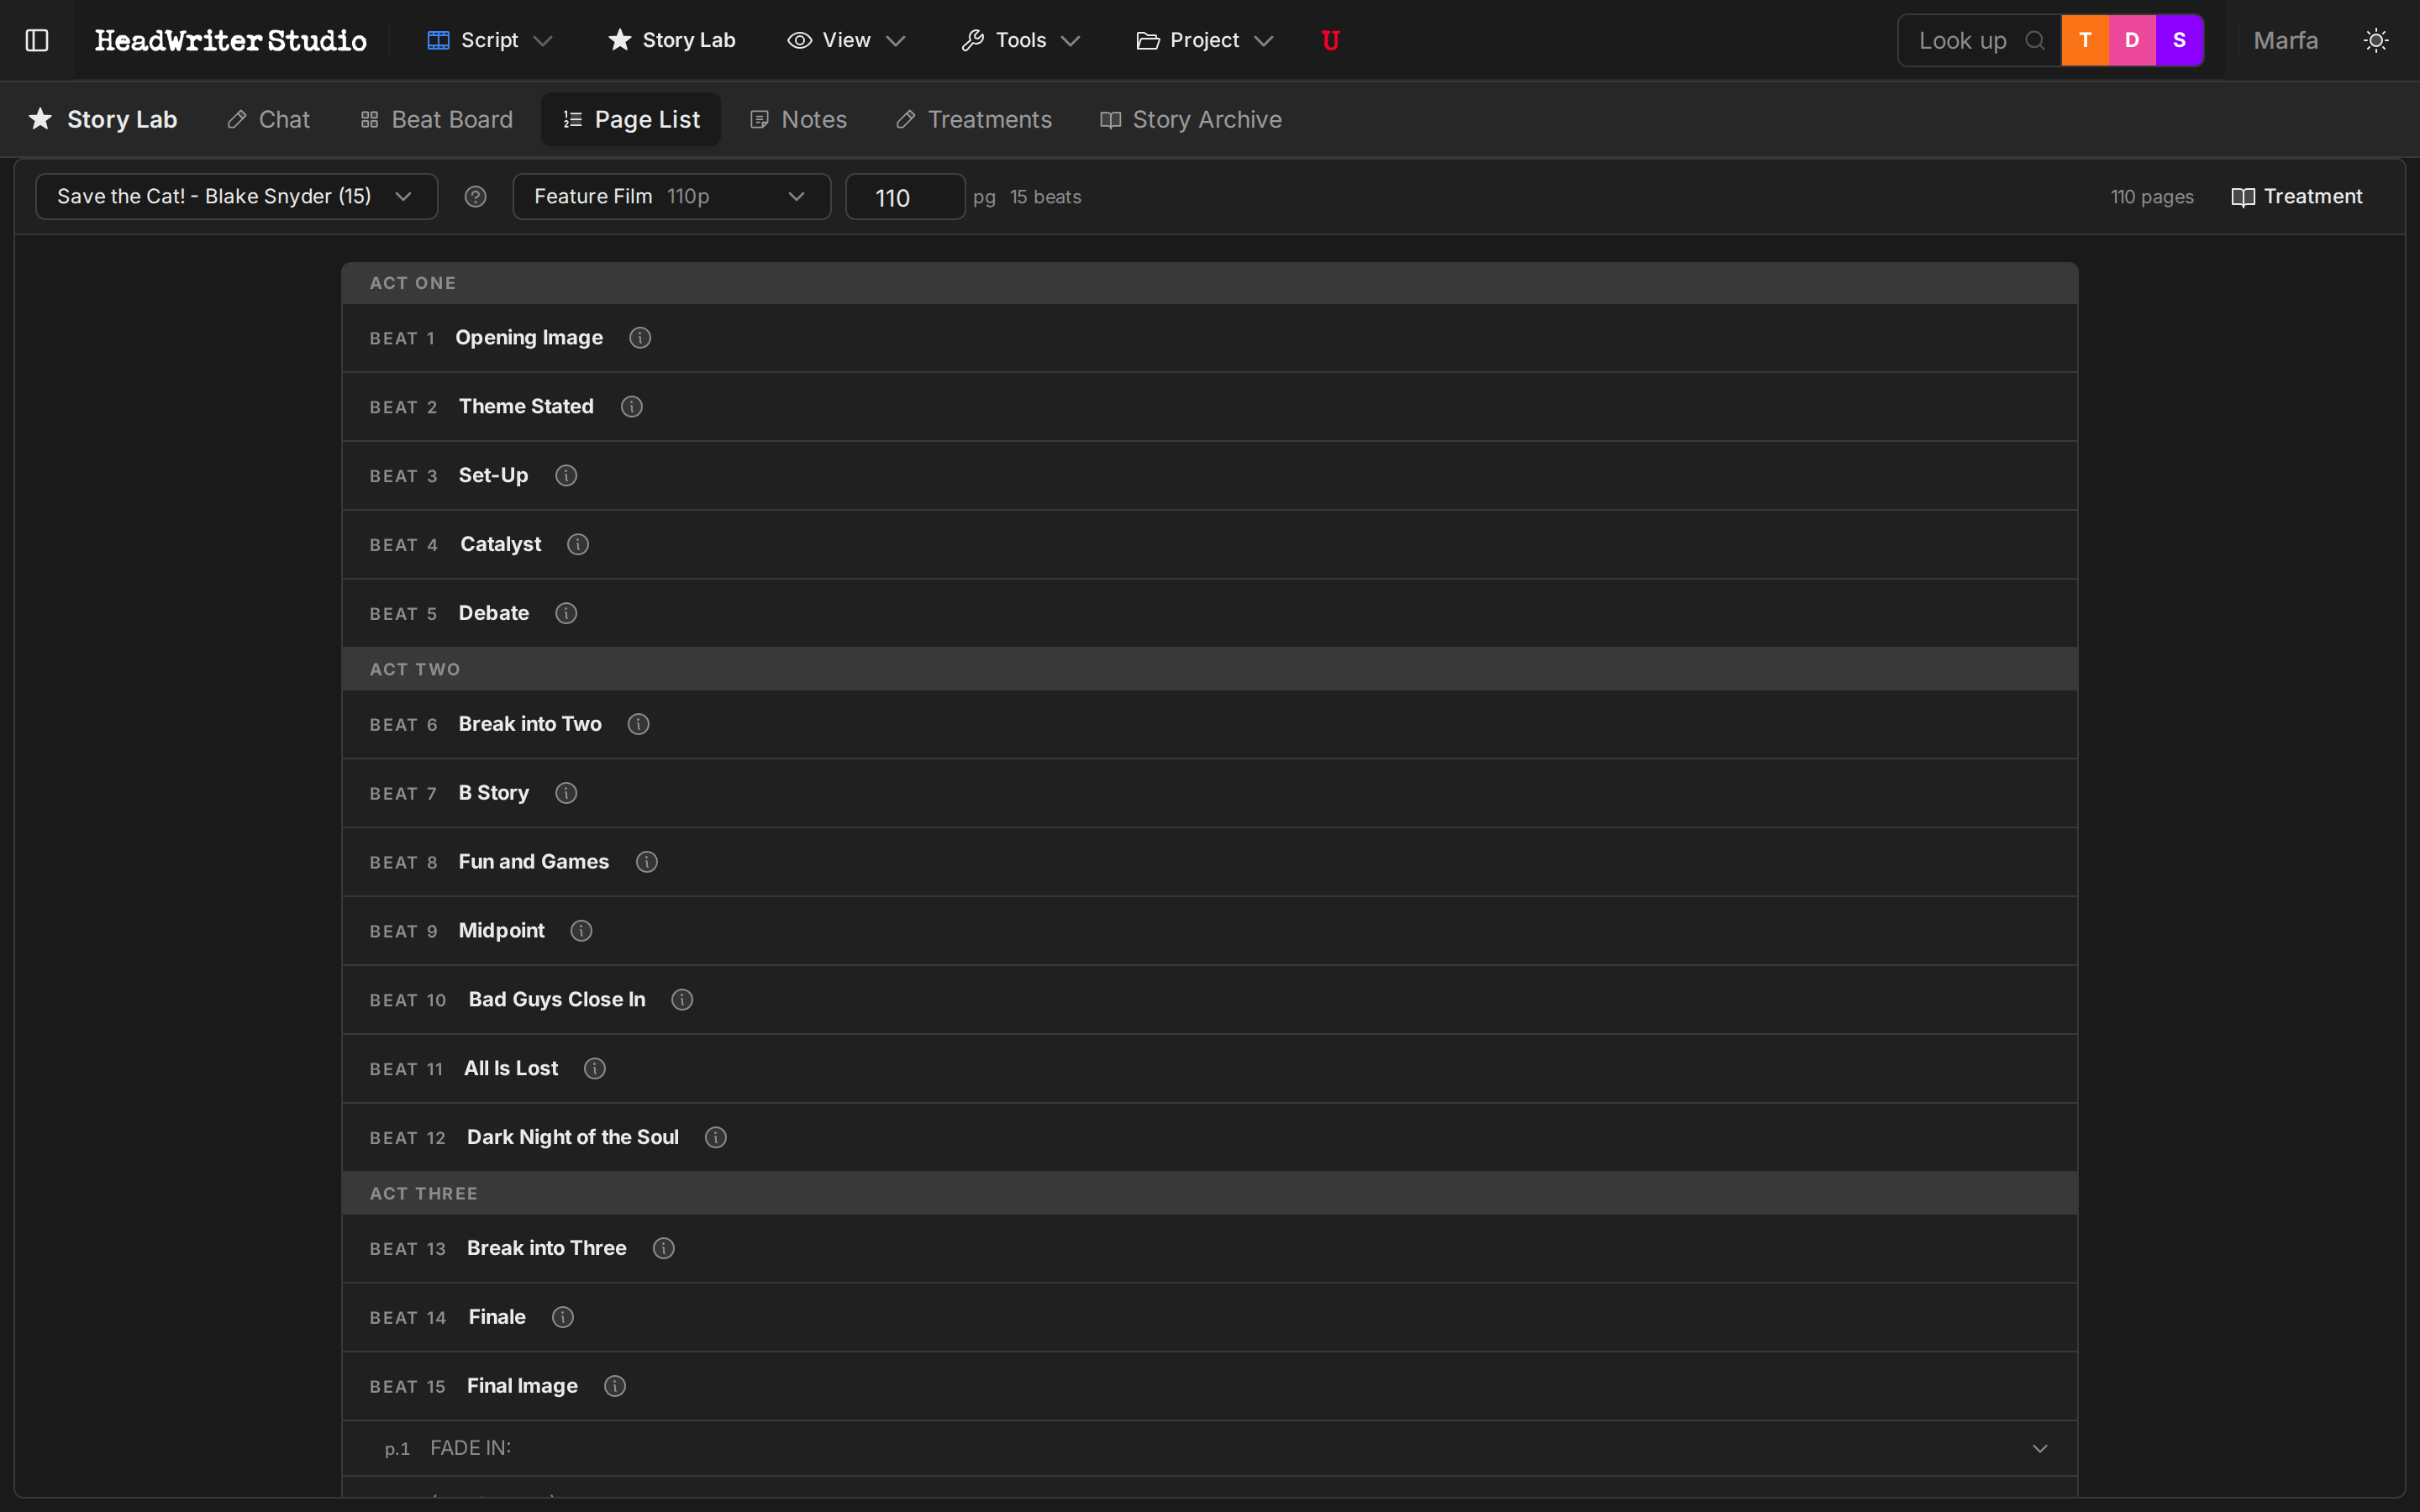Open the Save the Cat beat sheet selector
The width and height of the screenshot is (2420, 1512).
point(236,196)
